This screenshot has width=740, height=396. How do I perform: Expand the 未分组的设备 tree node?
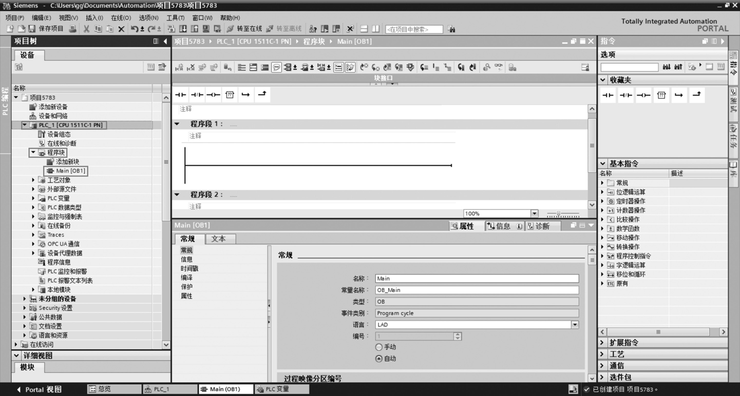(x=24, y=299)
